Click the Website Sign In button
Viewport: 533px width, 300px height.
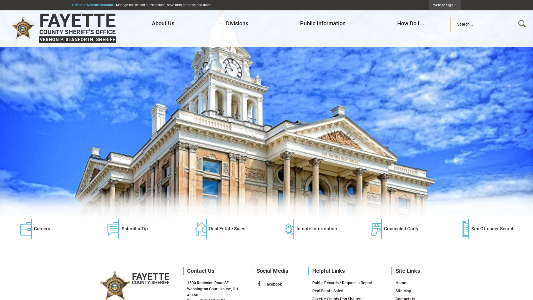(x=445, y=5)
